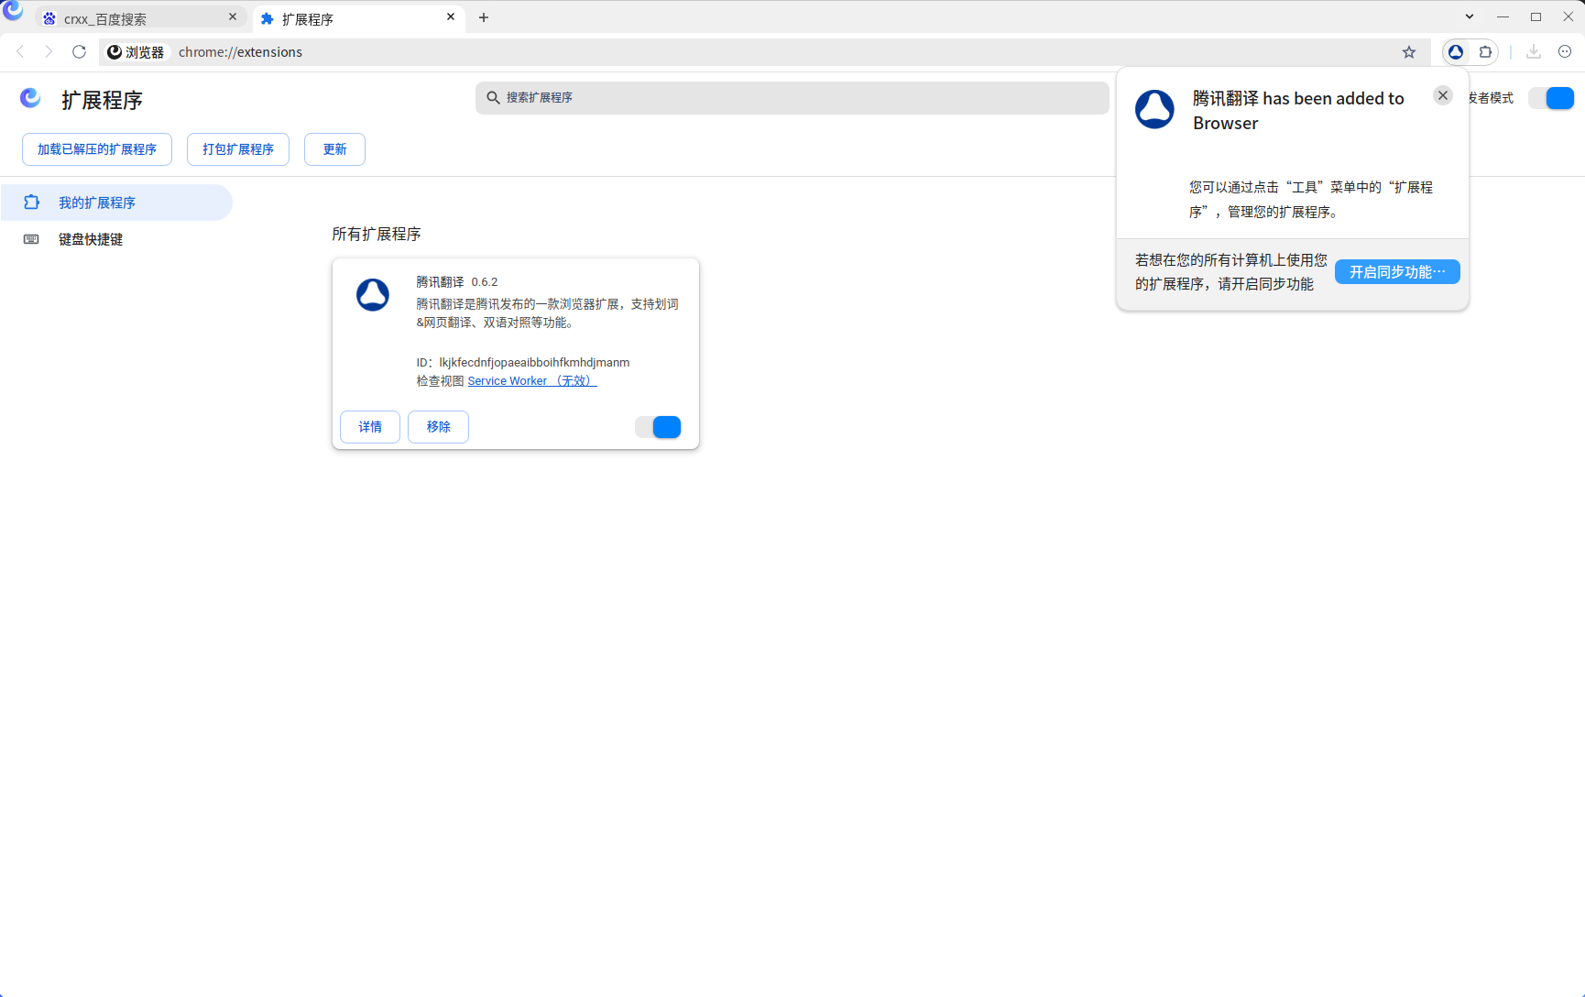1585x997 pixels.
Task: Open the browser menu icon at far right
Action: coord(1565,52)
